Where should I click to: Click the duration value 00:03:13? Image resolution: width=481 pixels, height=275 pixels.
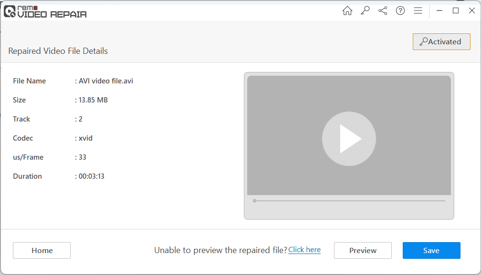tap(91, 176)
